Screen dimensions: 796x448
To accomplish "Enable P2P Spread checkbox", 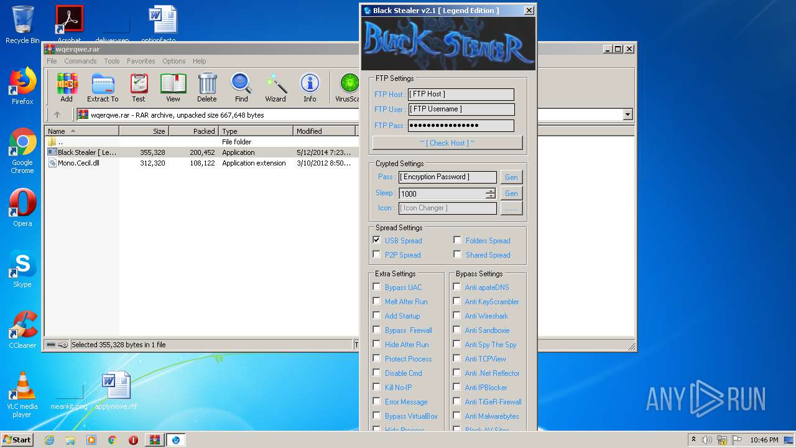I will pos(376,254).
